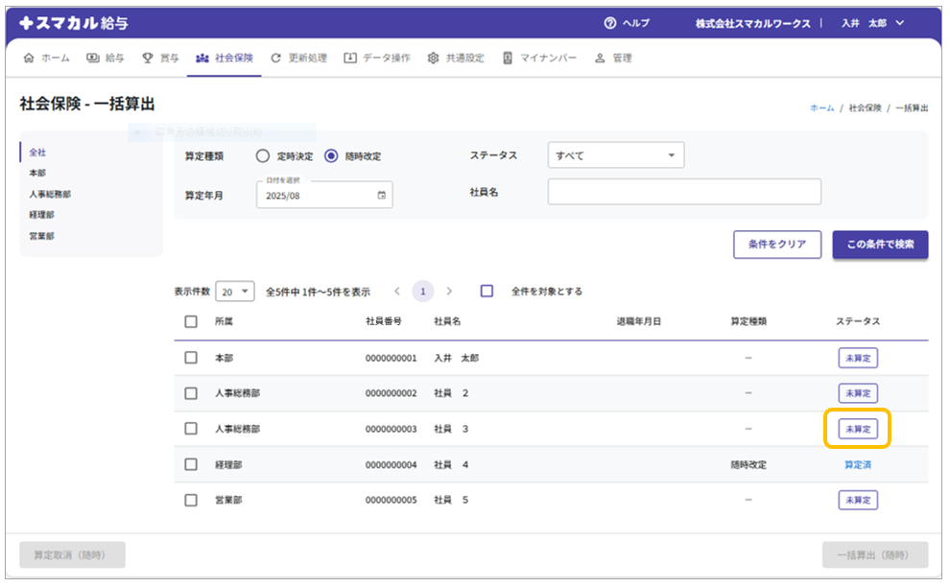Select 人事総務部 in department sidebar
The image size is (950, 587).
(50, 194)
